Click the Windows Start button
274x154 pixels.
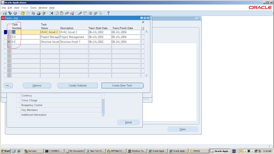(x=5, y=151)
